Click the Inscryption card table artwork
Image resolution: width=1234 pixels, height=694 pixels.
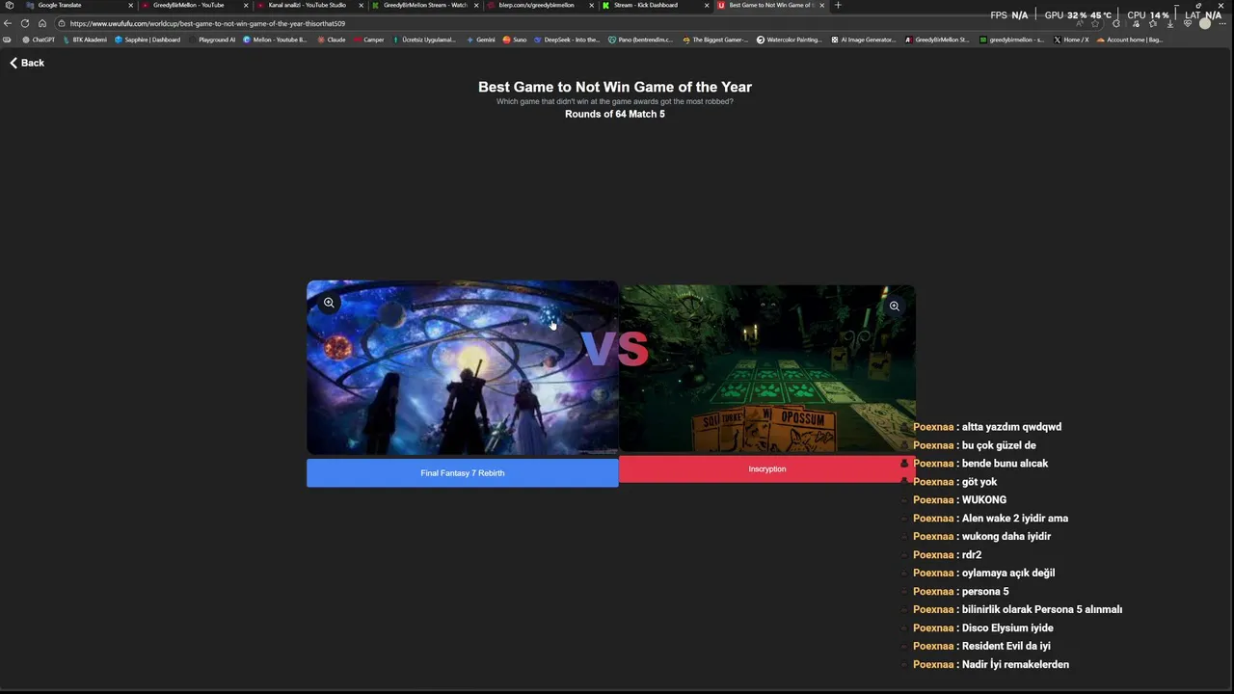(767, 368)
